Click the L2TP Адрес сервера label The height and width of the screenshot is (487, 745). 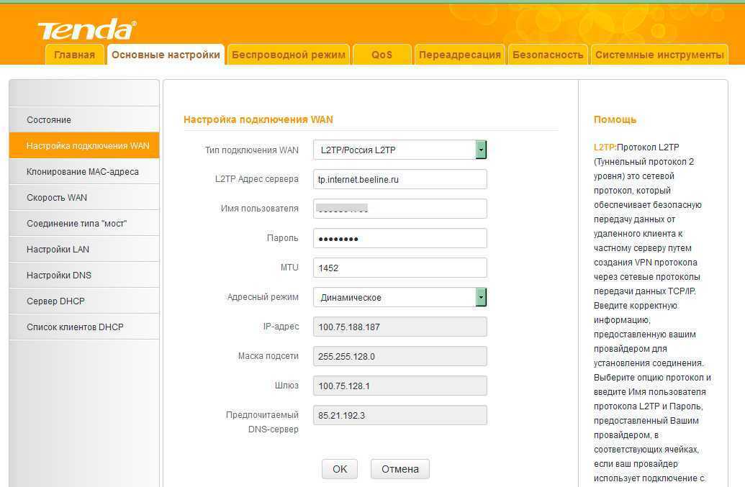256,179
